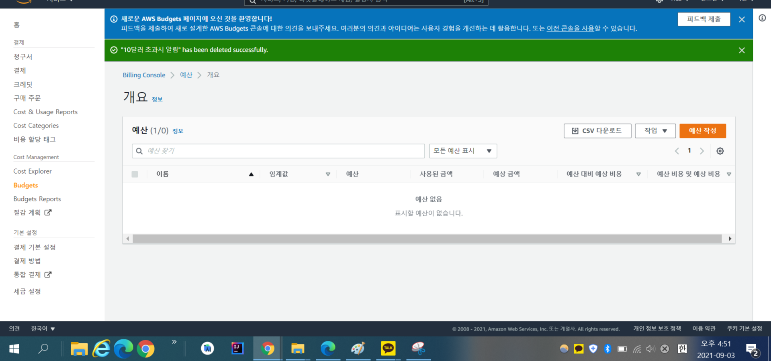Image resolution: width=771 pixels, height=361 pixels.
Task: Focus the 예산 찾기 search field
Action: [278, 151]
